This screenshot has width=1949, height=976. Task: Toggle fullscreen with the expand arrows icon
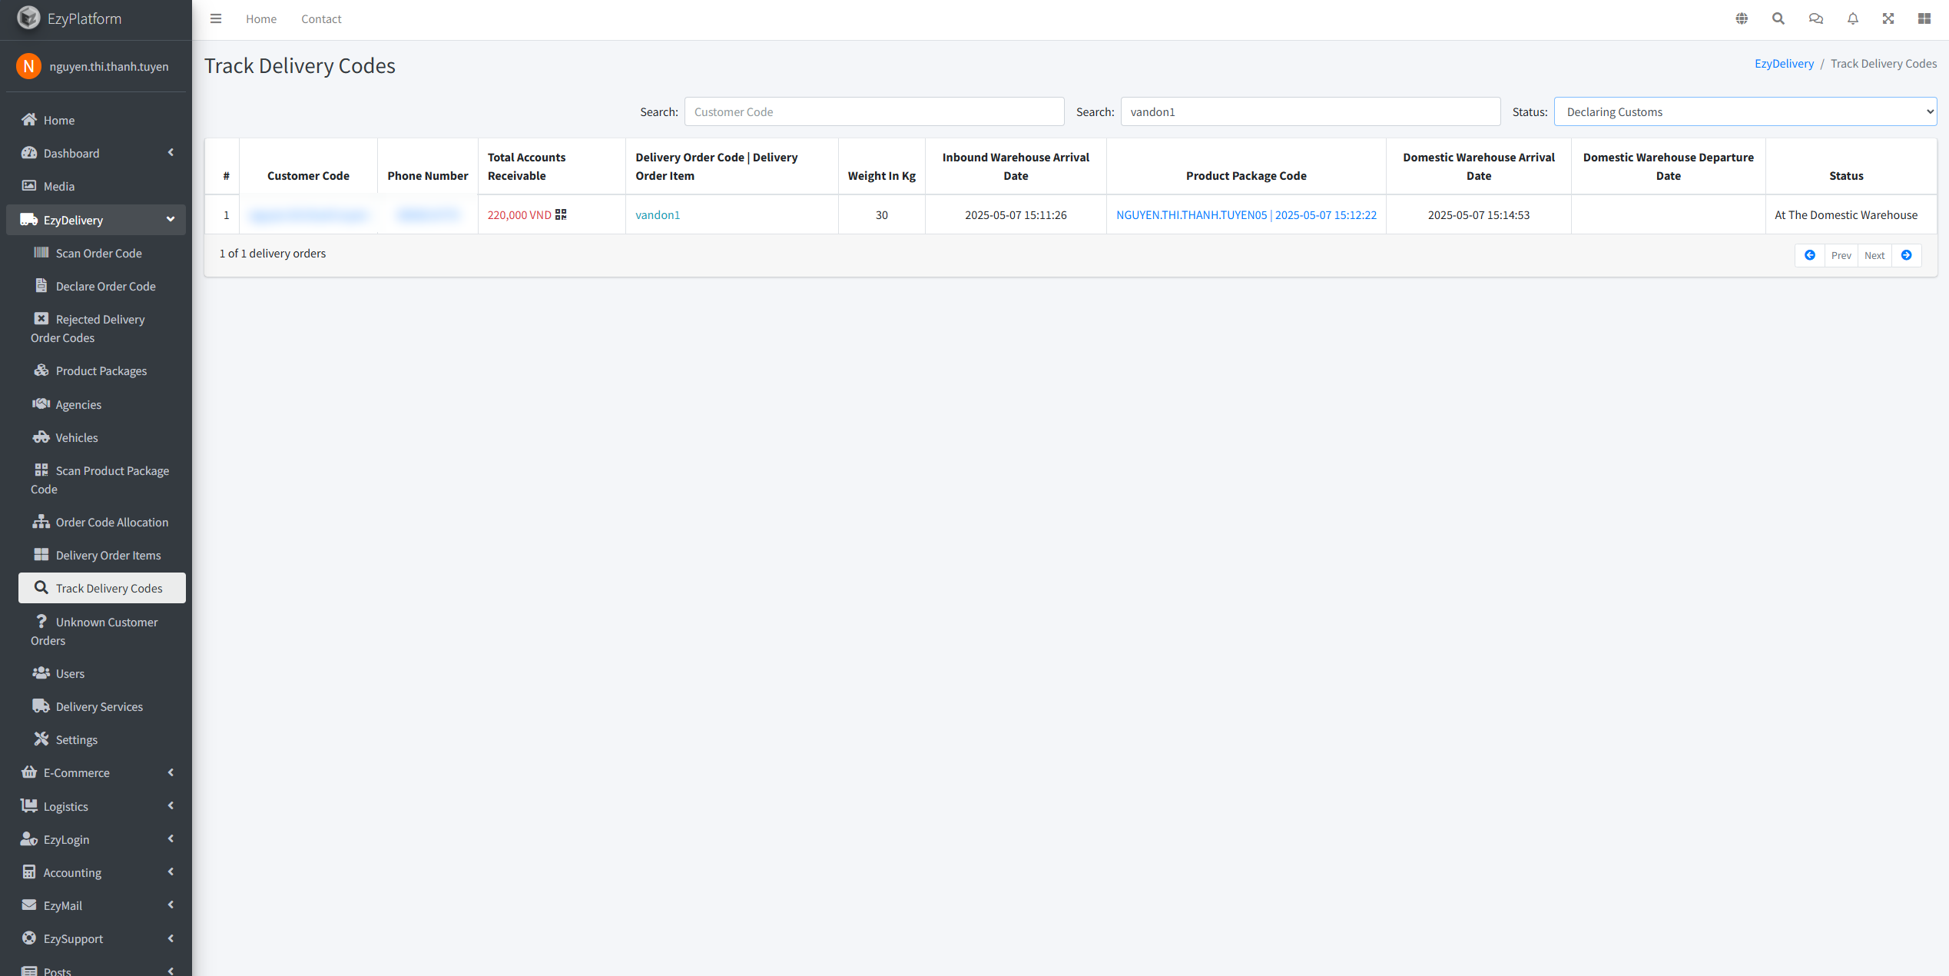click(x=1888, y=18)
